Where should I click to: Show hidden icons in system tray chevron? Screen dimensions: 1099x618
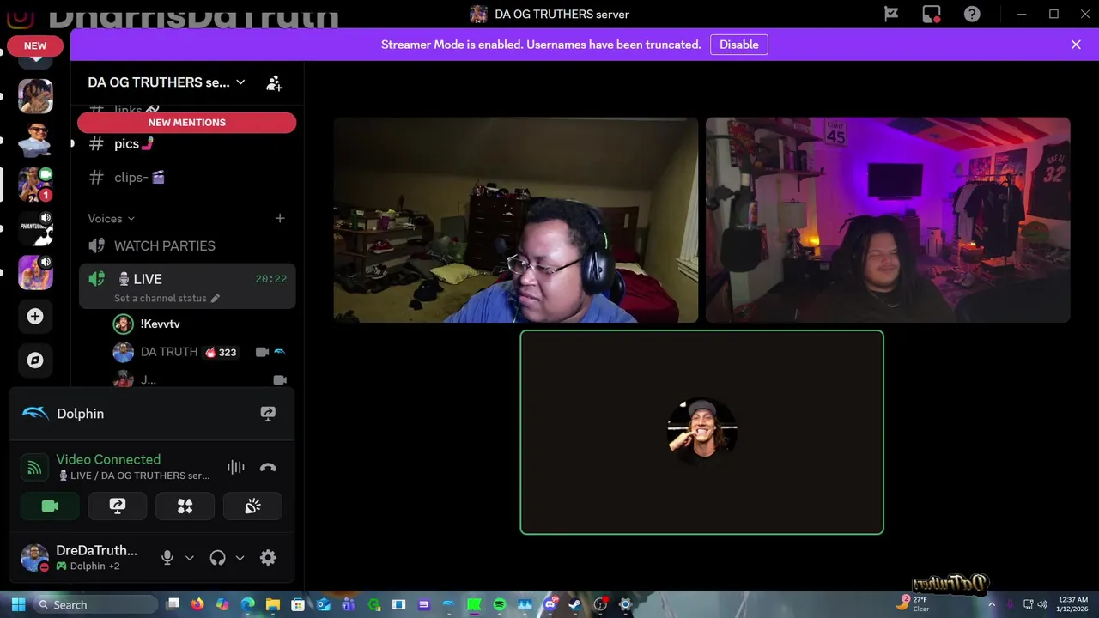pyautogui.click(x=992, y=604)
